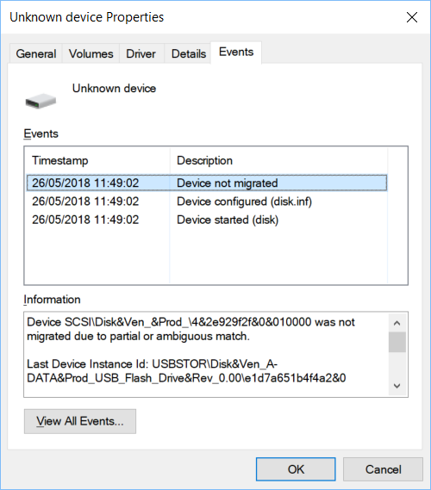Click the Information box scrollbar thumb

(x=397, y=342)
